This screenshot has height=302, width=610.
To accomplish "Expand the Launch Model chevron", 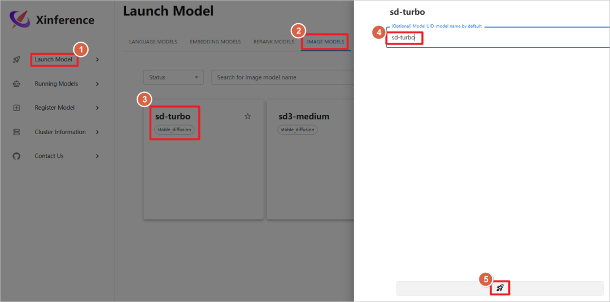I will (x=97, y=60).
